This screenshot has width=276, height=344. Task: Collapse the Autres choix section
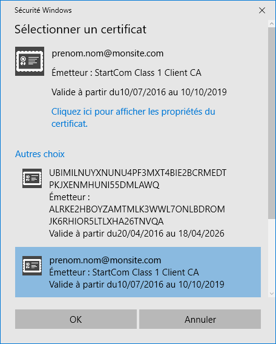(x=40, y=154)
